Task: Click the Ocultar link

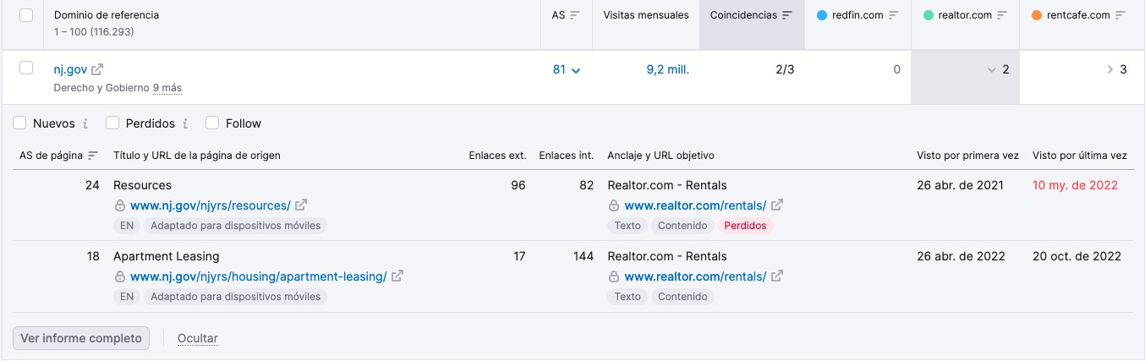Action: click(197, 338)
